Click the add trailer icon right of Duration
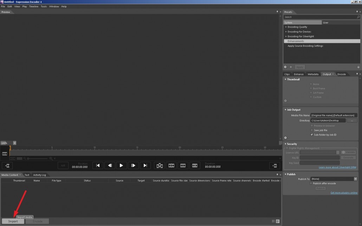This screenshot has width=362, height=226. 274,166
